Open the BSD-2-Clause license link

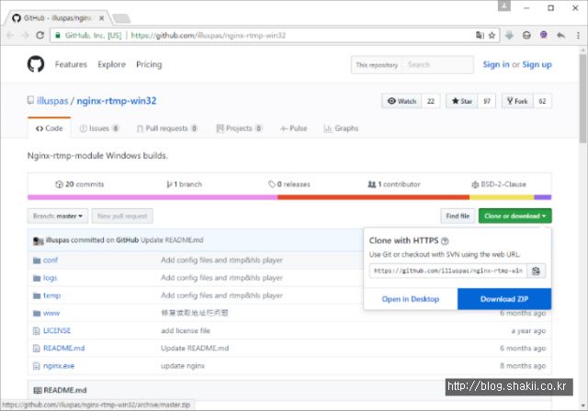(x=499, y=184)
